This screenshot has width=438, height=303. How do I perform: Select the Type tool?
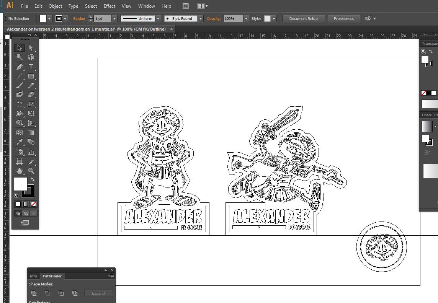[31, 67]
